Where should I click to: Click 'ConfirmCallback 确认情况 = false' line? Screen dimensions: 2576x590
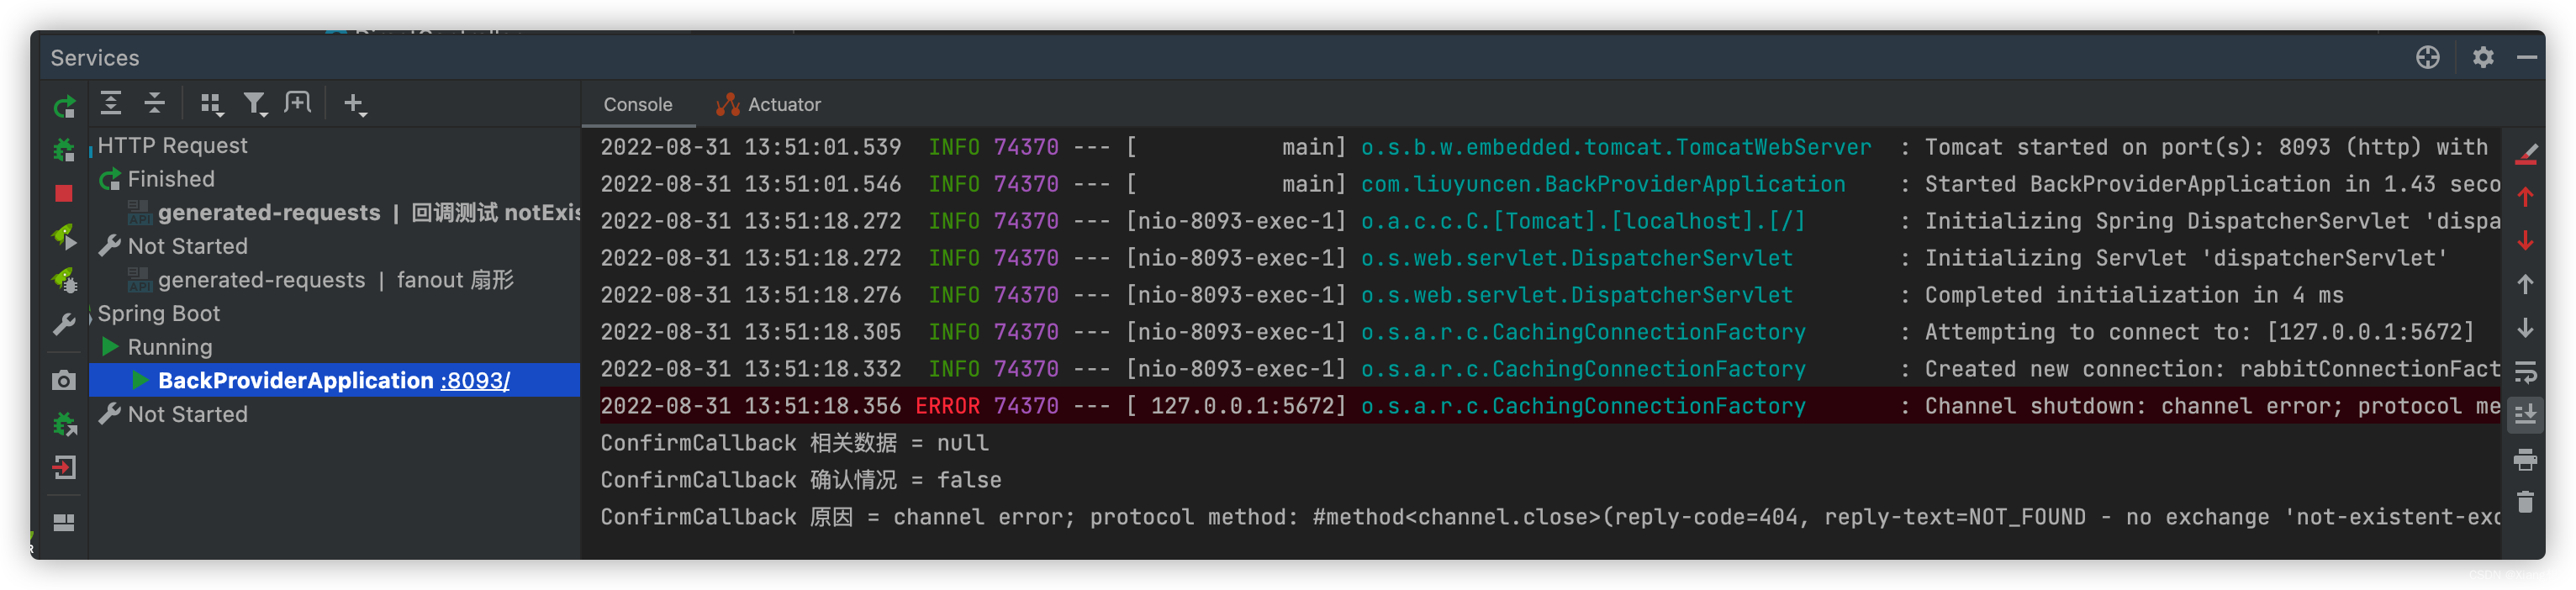tap(800, 481)
